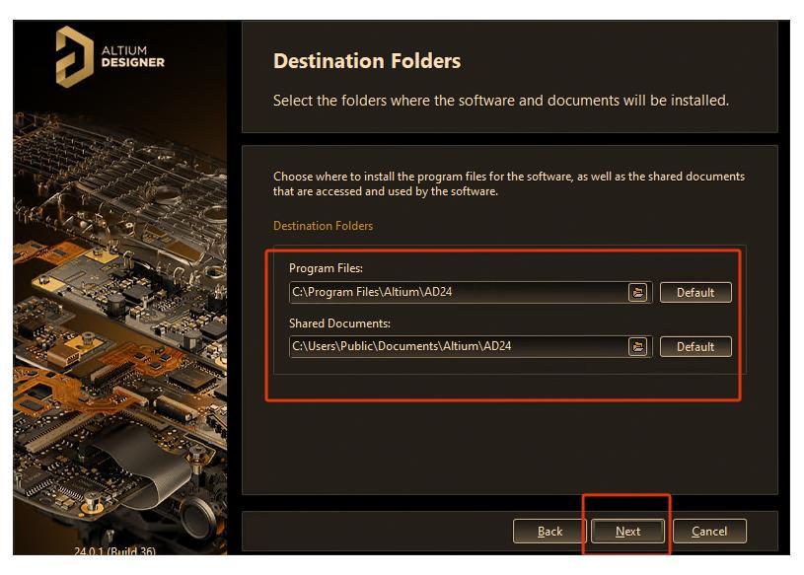Image resolution: width=804 pixels, height=575 pixels.
Task: Click the 'Shared Documents:' field label
Action: pos(339,323)
